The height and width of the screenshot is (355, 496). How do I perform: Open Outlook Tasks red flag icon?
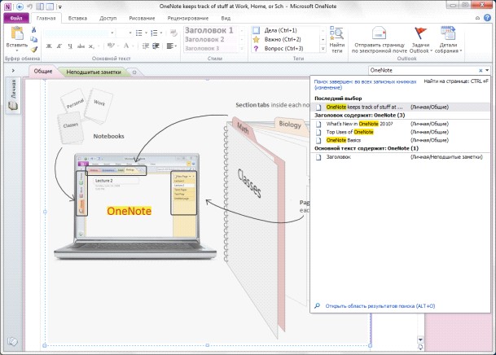(x=420, y=33)
